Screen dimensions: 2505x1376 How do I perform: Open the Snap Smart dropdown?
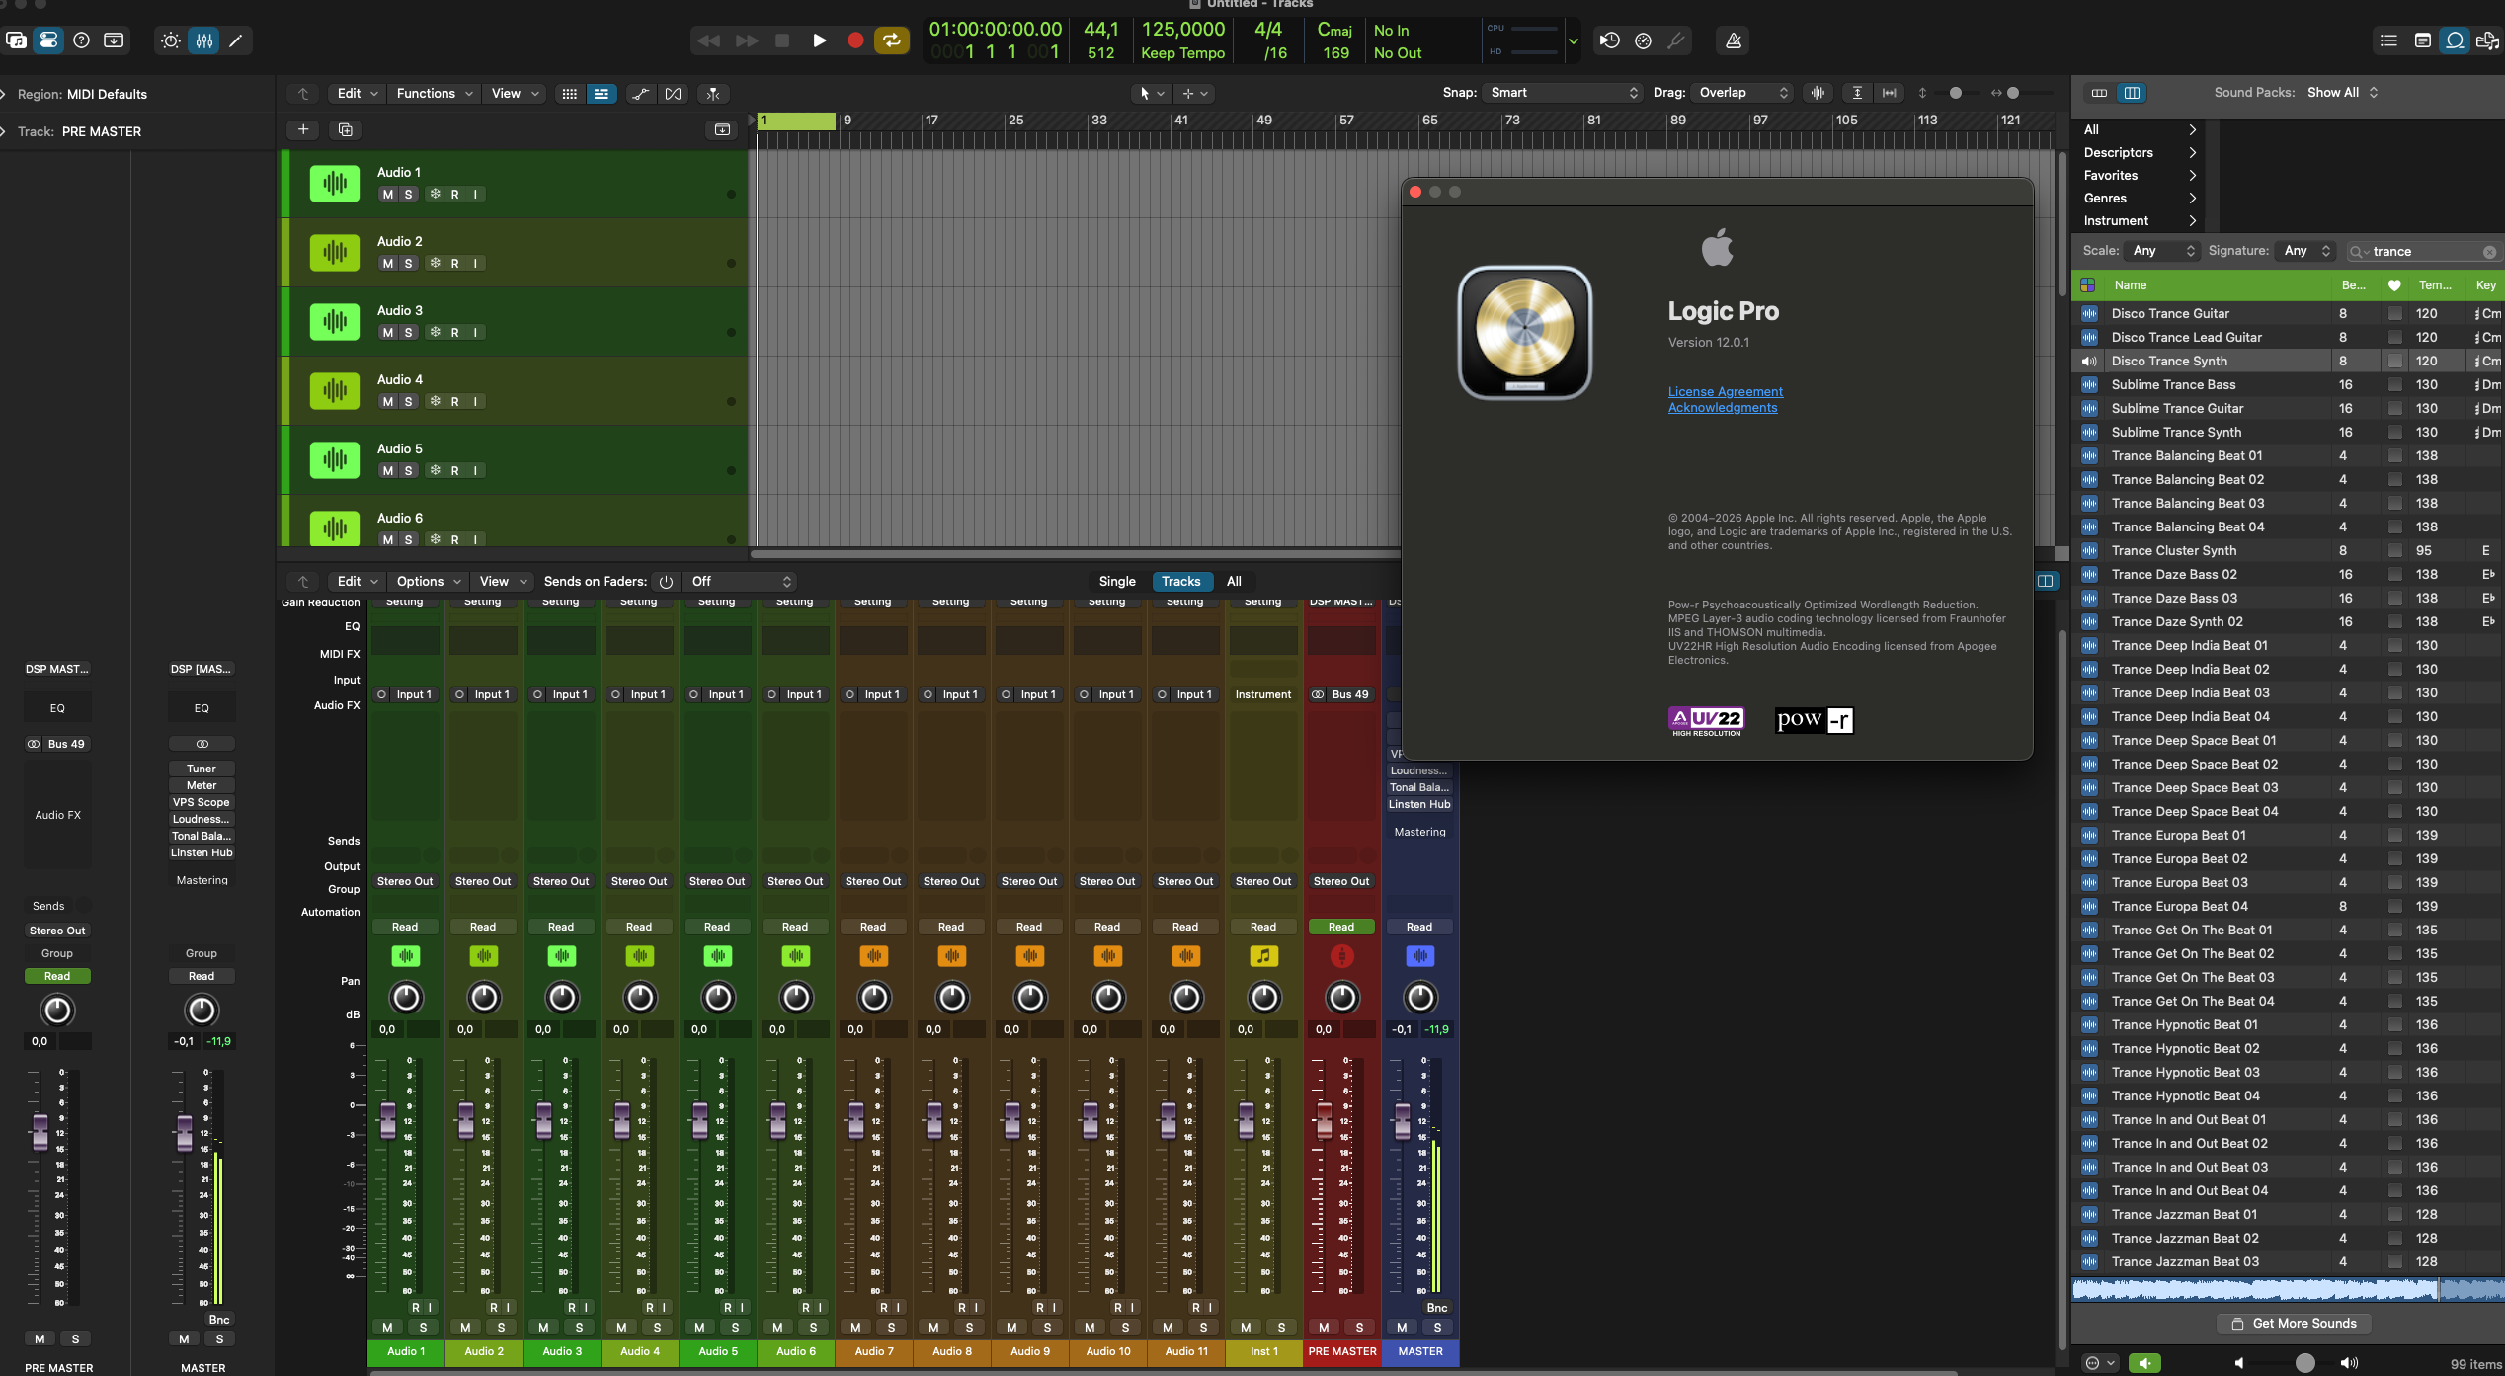(1562, 93)
